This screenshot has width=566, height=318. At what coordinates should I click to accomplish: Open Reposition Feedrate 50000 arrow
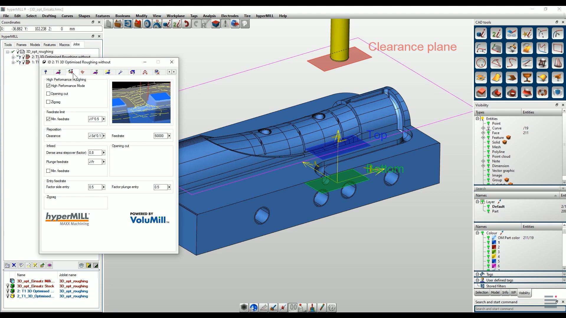pos(169,136)
